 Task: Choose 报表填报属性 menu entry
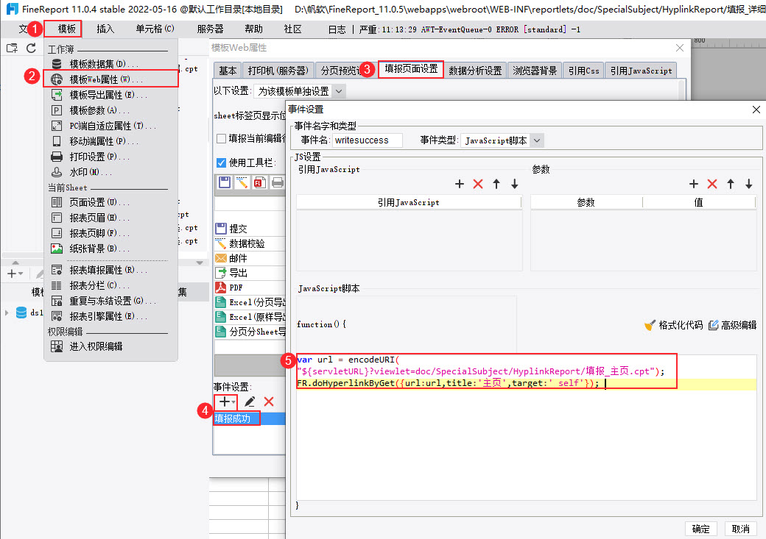tap(110, 270)
